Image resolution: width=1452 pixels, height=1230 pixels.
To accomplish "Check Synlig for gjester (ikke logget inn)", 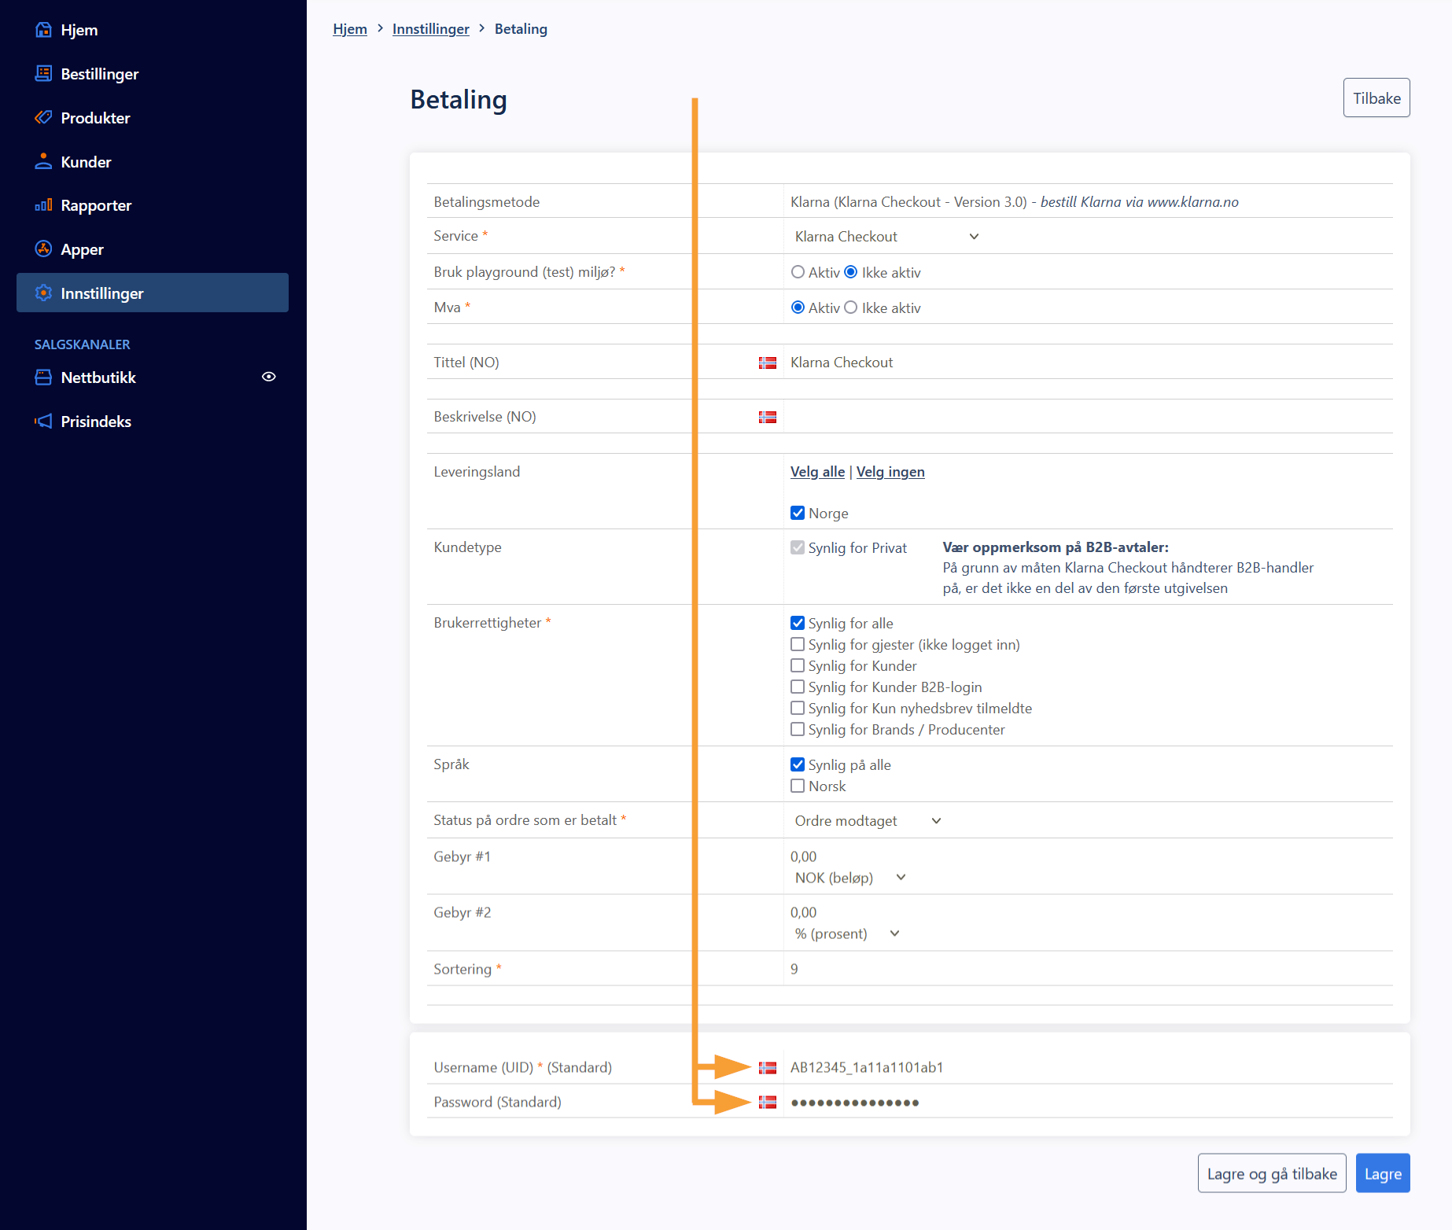I will coord(798,644).
